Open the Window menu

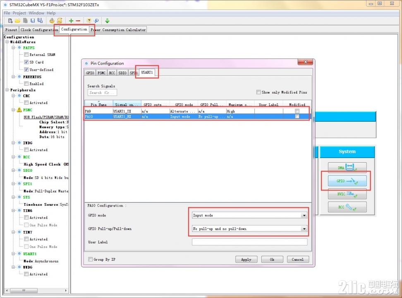(x=36, y=13)
